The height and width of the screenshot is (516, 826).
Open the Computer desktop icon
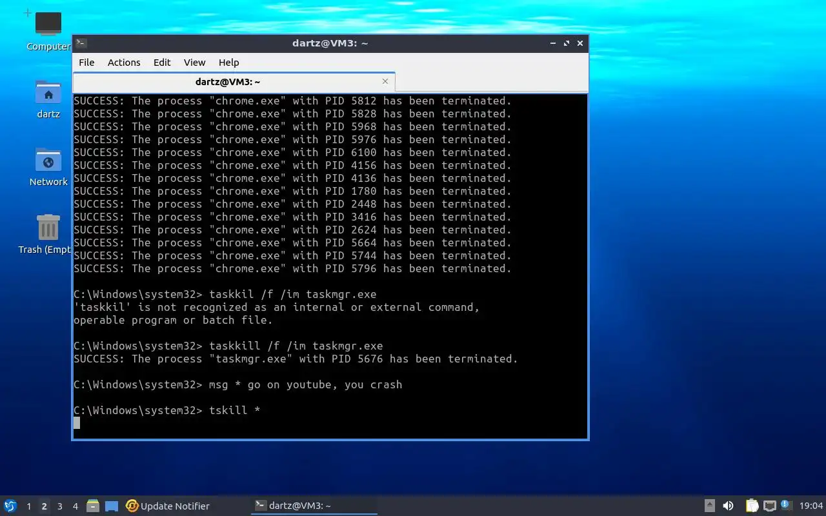48,31
